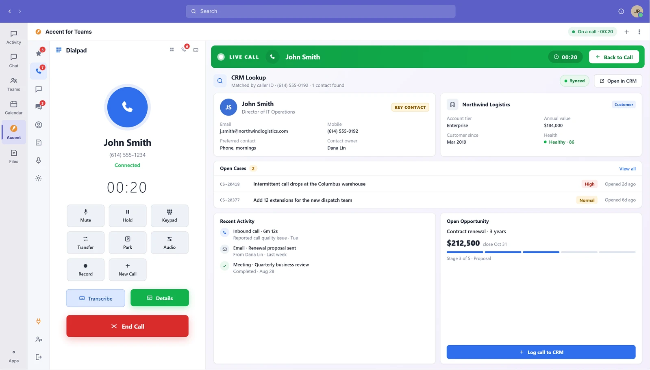Start recording with the Record button
Viewport: 650px width, 370px height.
pos(85,270)
